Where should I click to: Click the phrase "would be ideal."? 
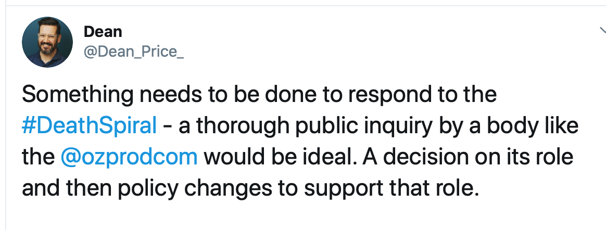(270, 157)
